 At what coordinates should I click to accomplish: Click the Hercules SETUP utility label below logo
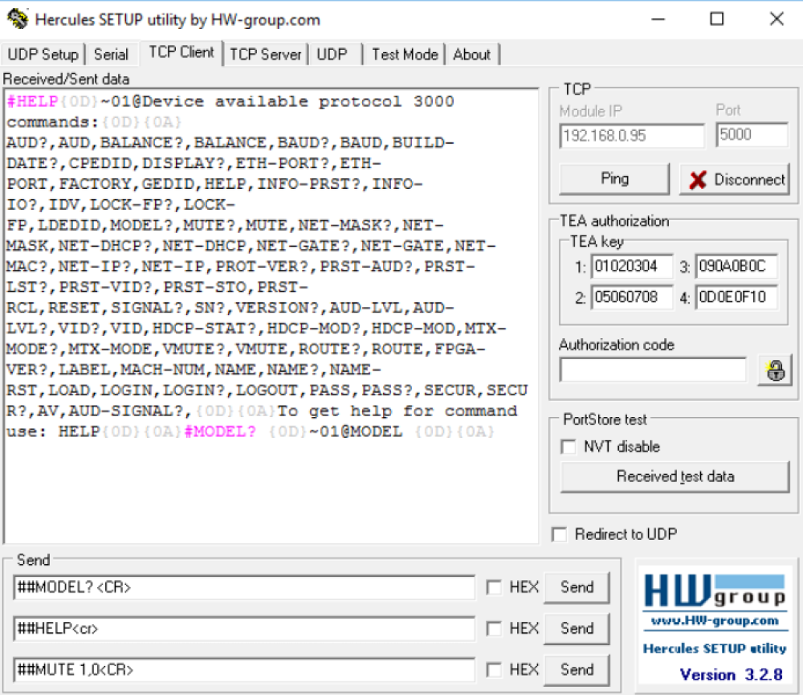click(x=715, y=649)
